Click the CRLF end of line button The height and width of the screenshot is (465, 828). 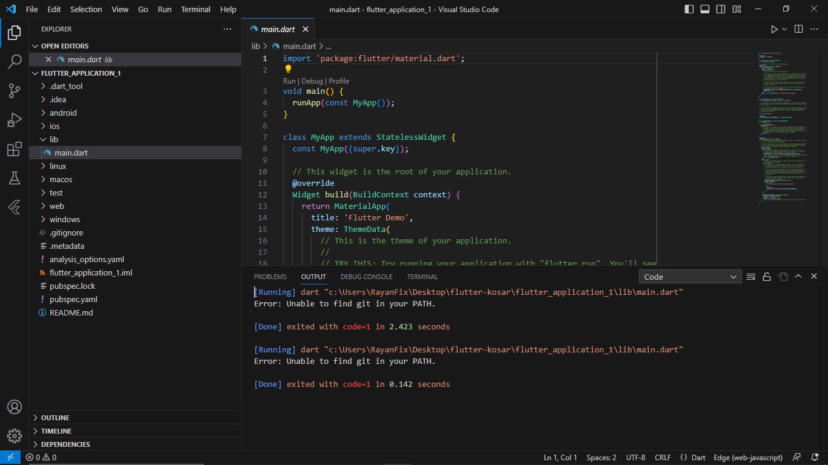pyautogui.click(x=663, y=458)
